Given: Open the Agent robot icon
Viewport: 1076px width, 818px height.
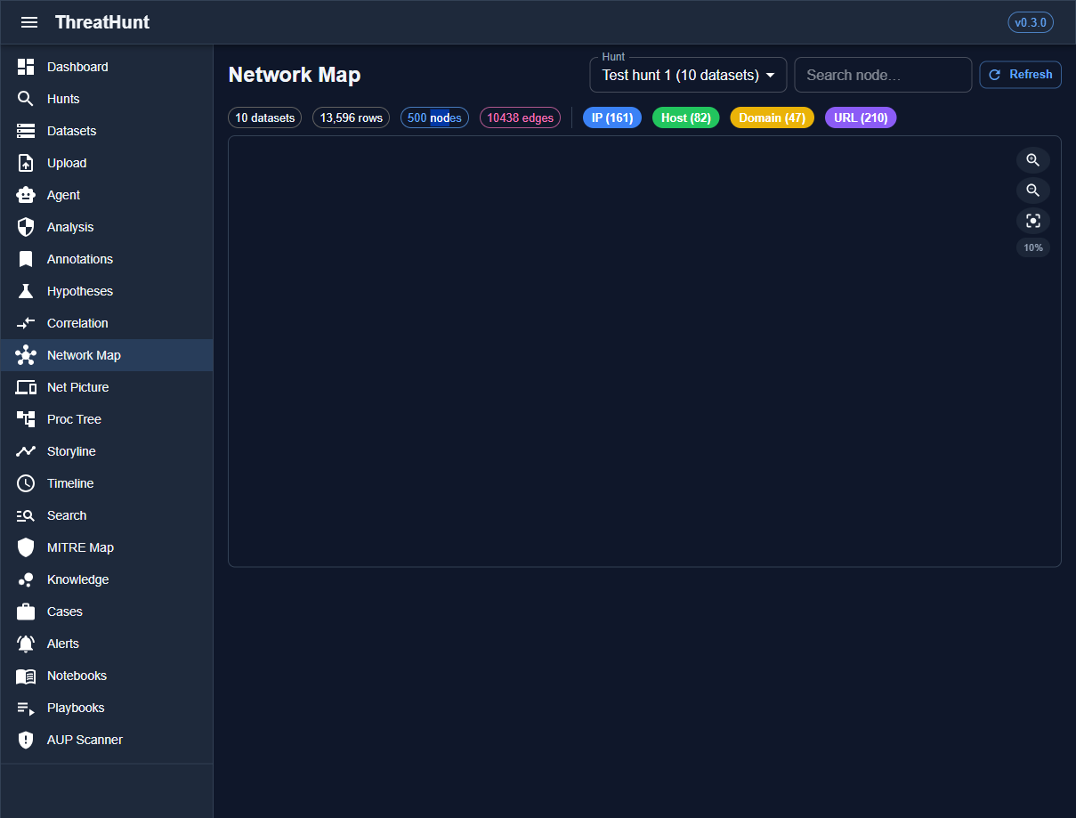Looking at the screenshot, I should (26, 195).
